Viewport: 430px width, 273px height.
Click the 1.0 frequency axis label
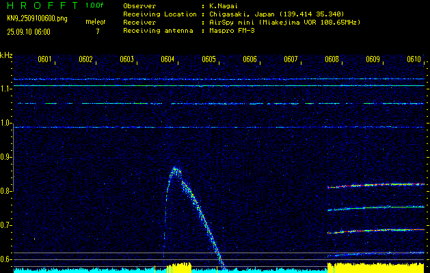(x=5, y=123)
